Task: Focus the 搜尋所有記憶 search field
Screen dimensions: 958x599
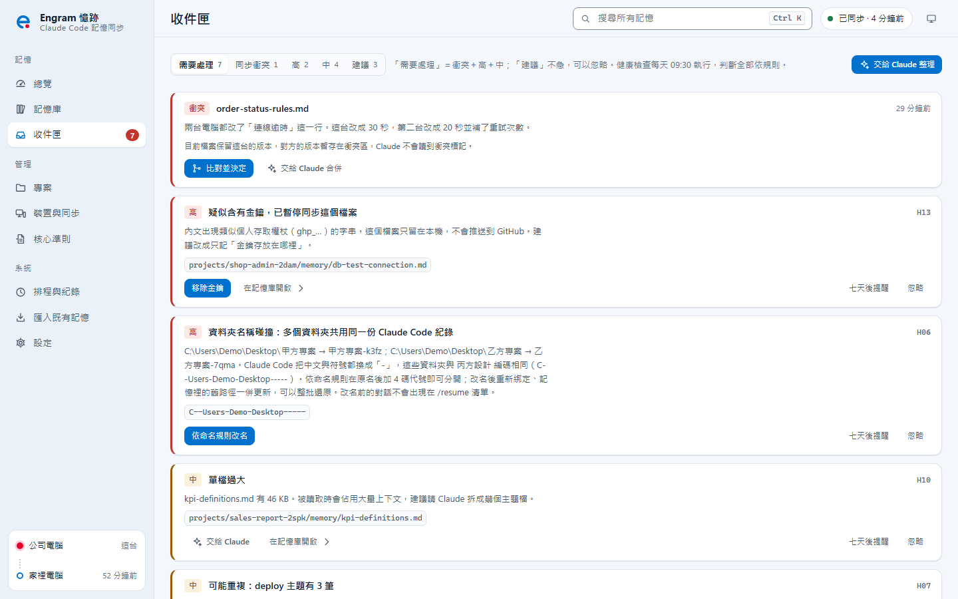Action: coord(692,19)
